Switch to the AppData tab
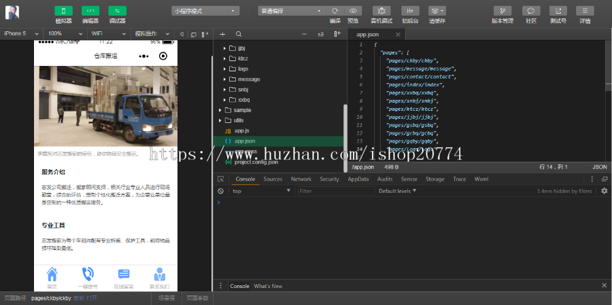 pyautogui.click(x=358, y=179)
